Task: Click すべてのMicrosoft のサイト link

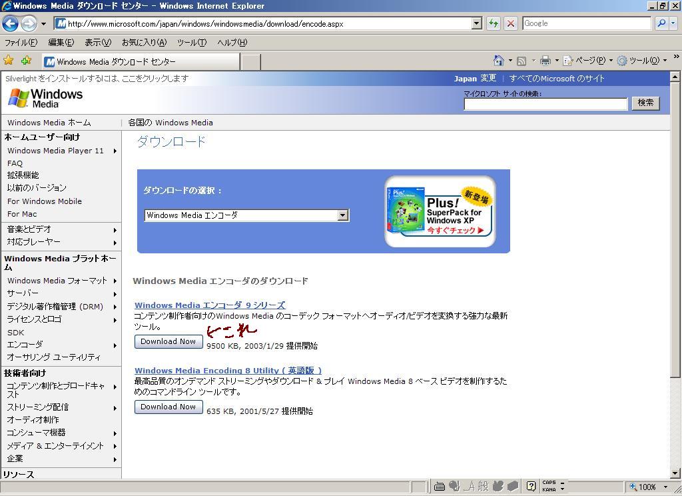Action: [x=556, y=79]
